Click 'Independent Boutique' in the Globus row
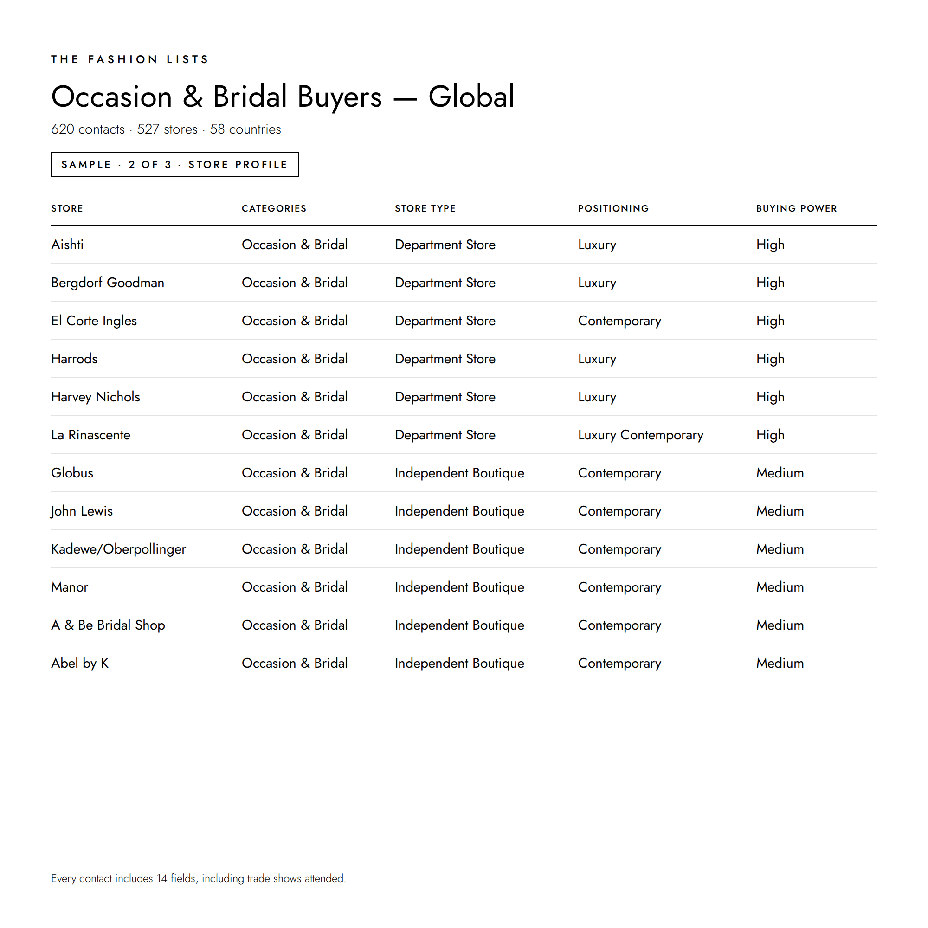928x928 pixels. pos(460,473)
